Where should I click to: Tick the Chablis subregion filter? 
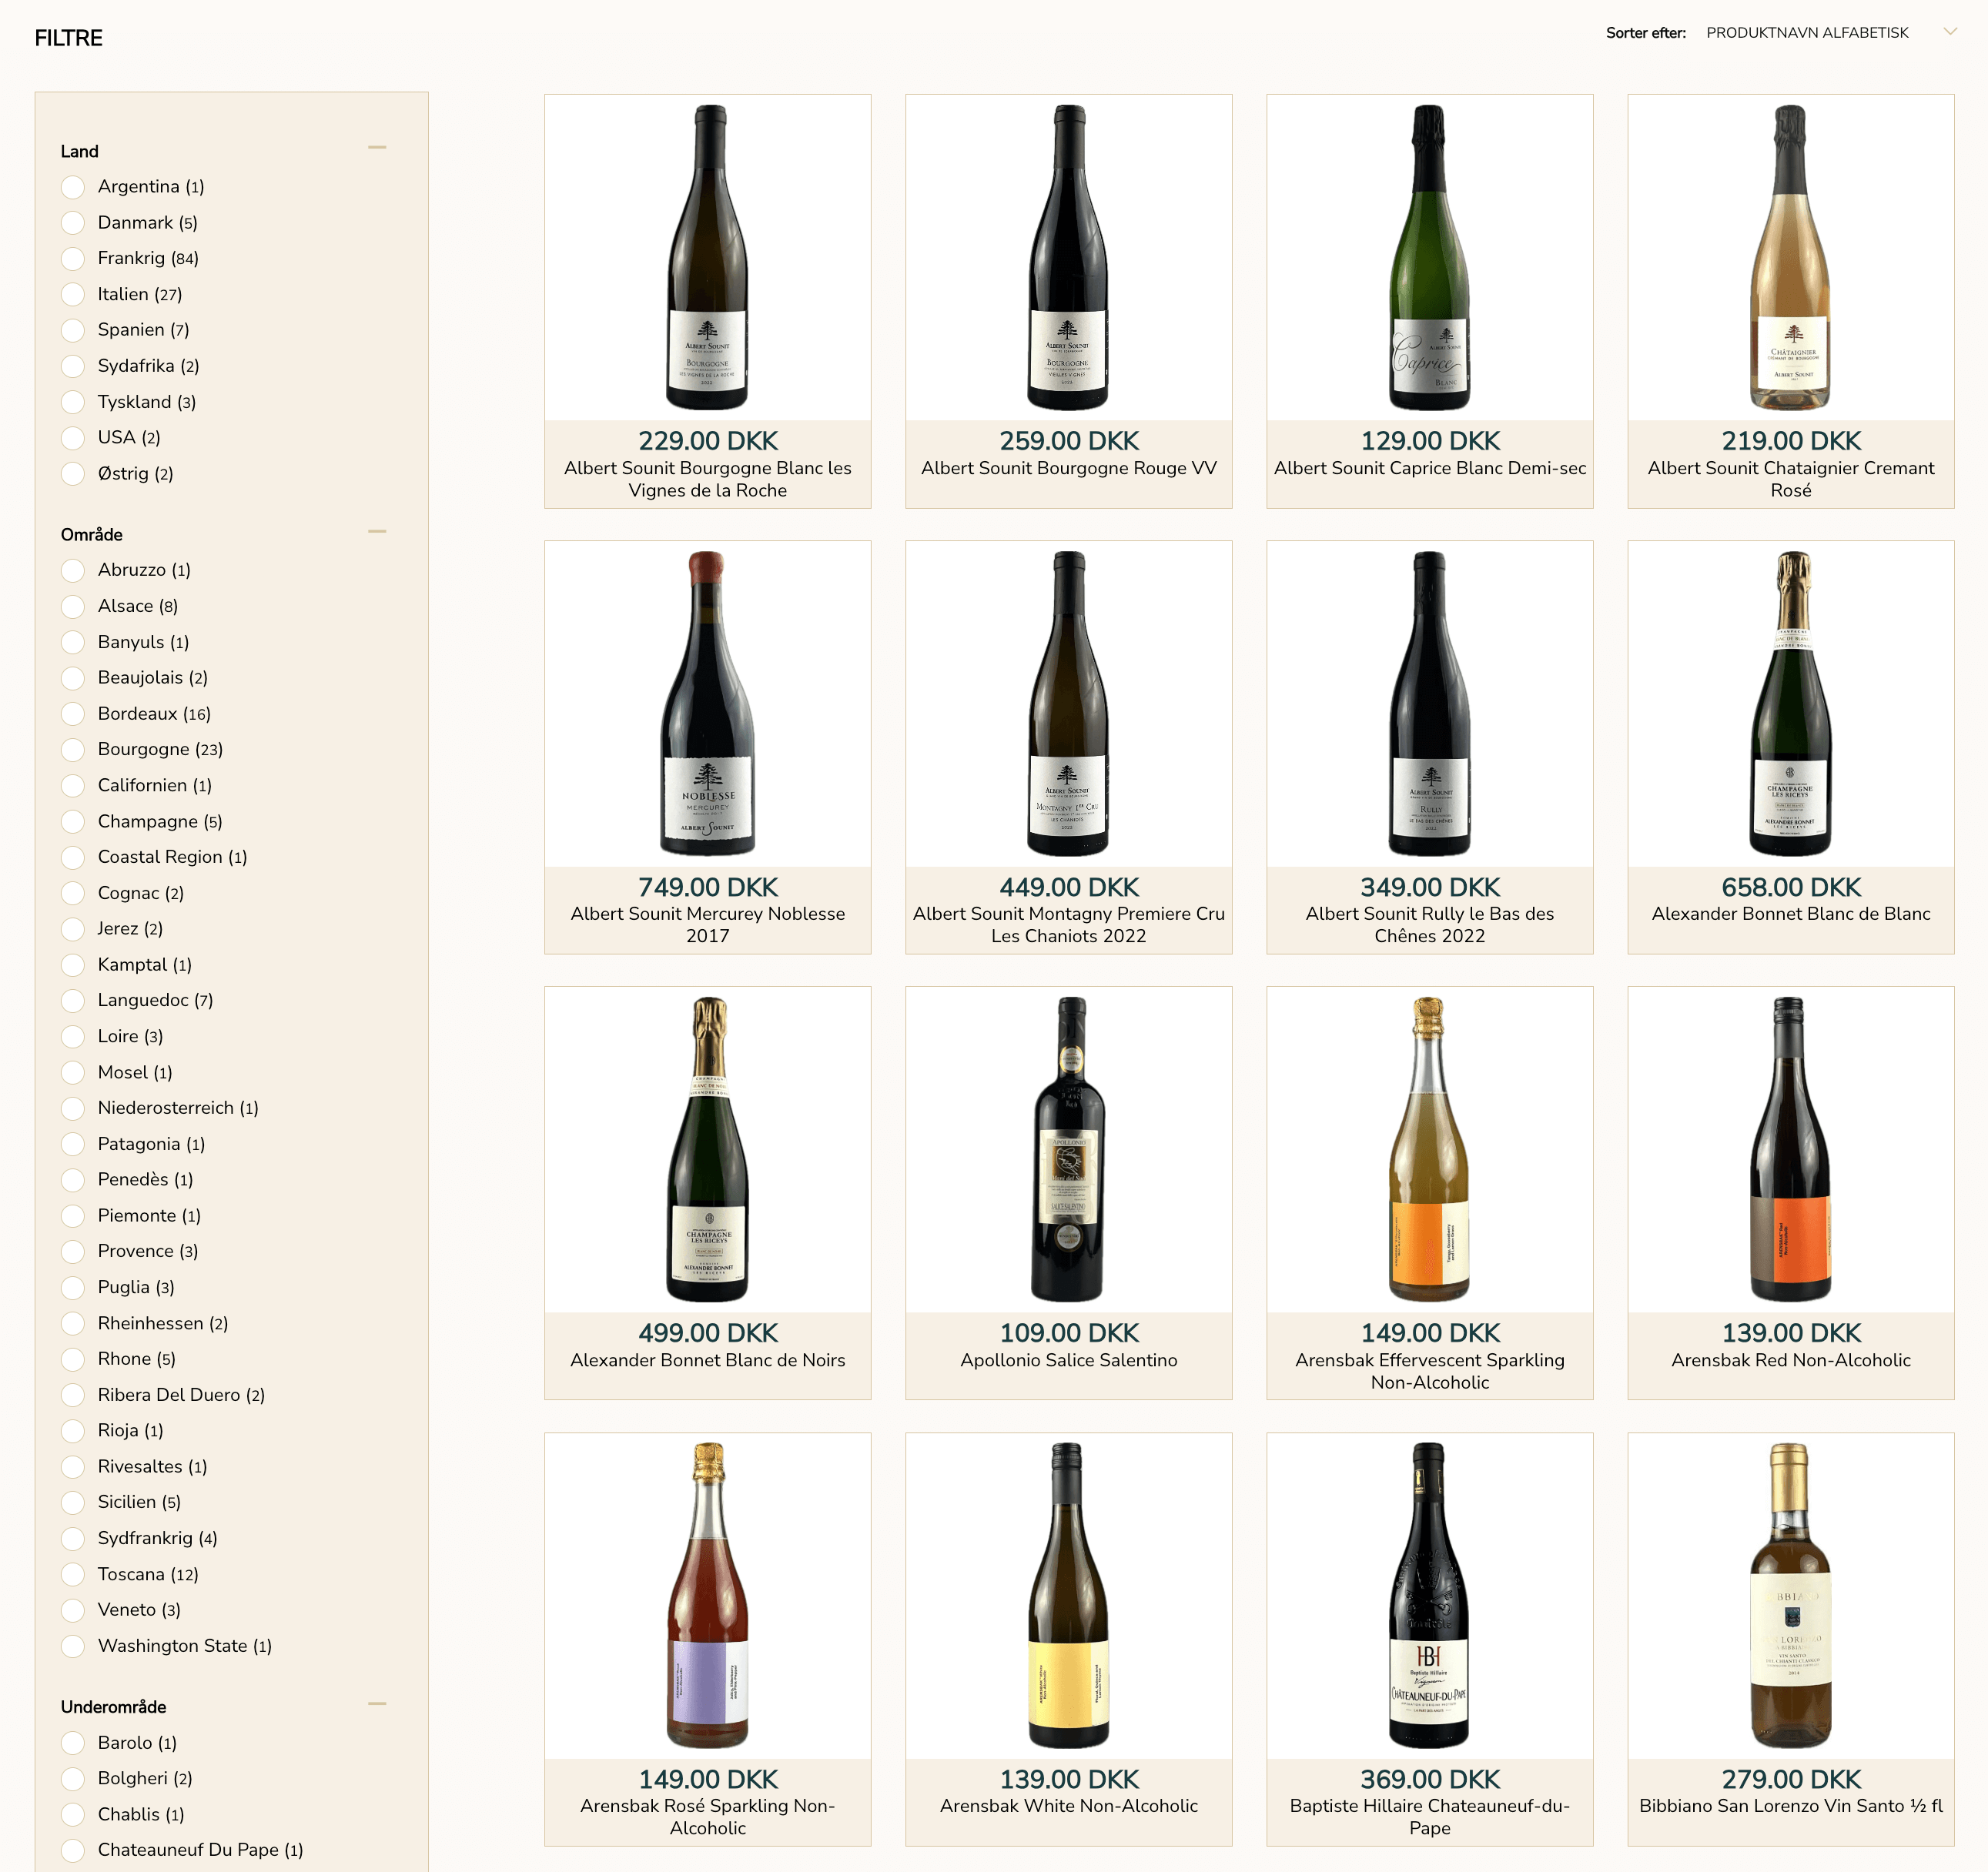tap(73, 1815)
